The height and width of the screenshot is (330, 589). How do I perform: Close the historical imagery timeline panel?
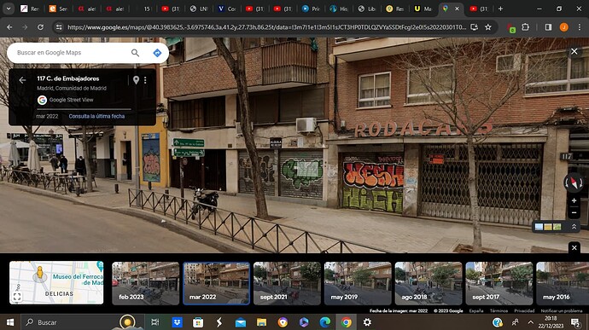click(574, 247)
